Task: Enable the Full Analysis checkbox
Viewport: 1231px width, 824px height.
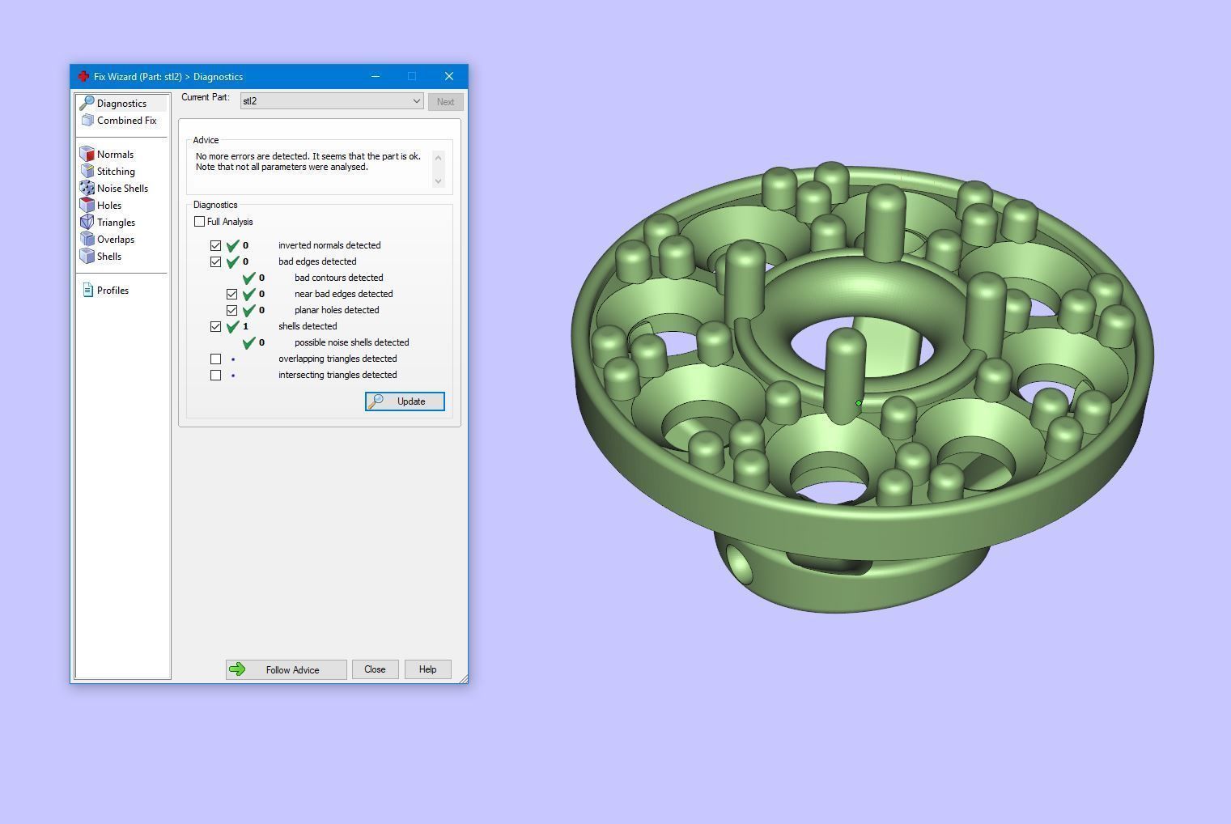Action: (199, 222)
